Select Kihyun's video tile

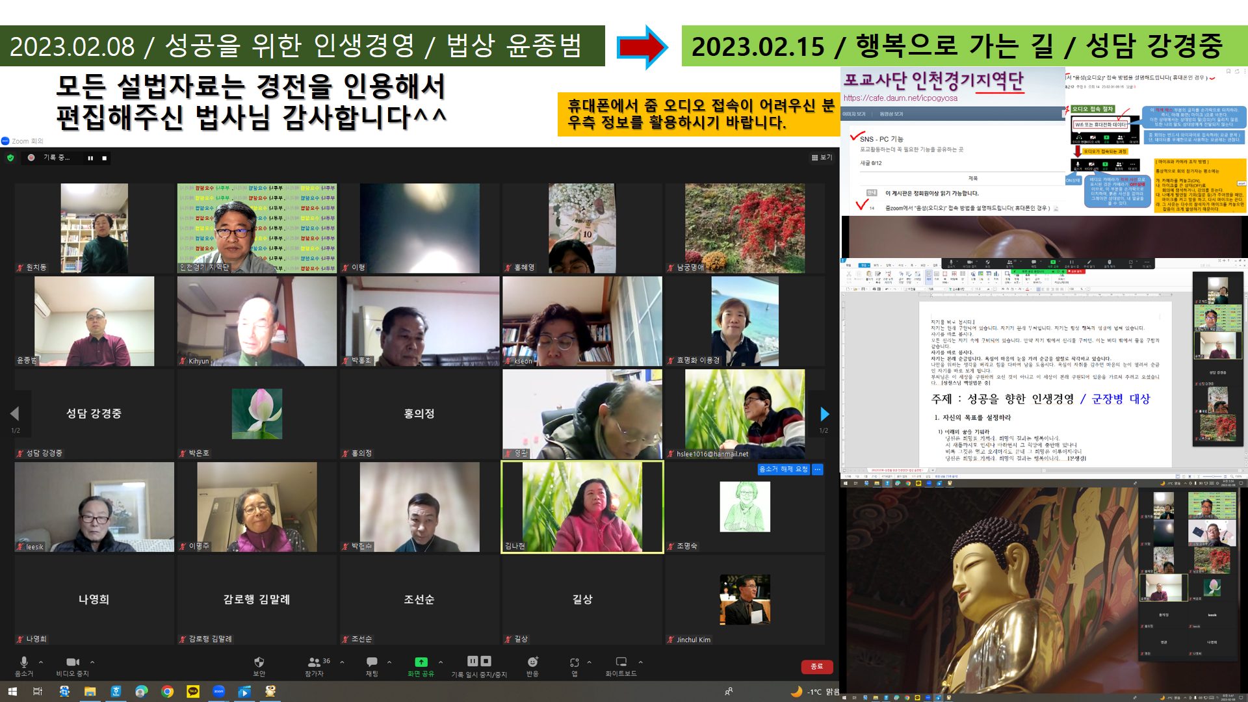click(257, 321)
